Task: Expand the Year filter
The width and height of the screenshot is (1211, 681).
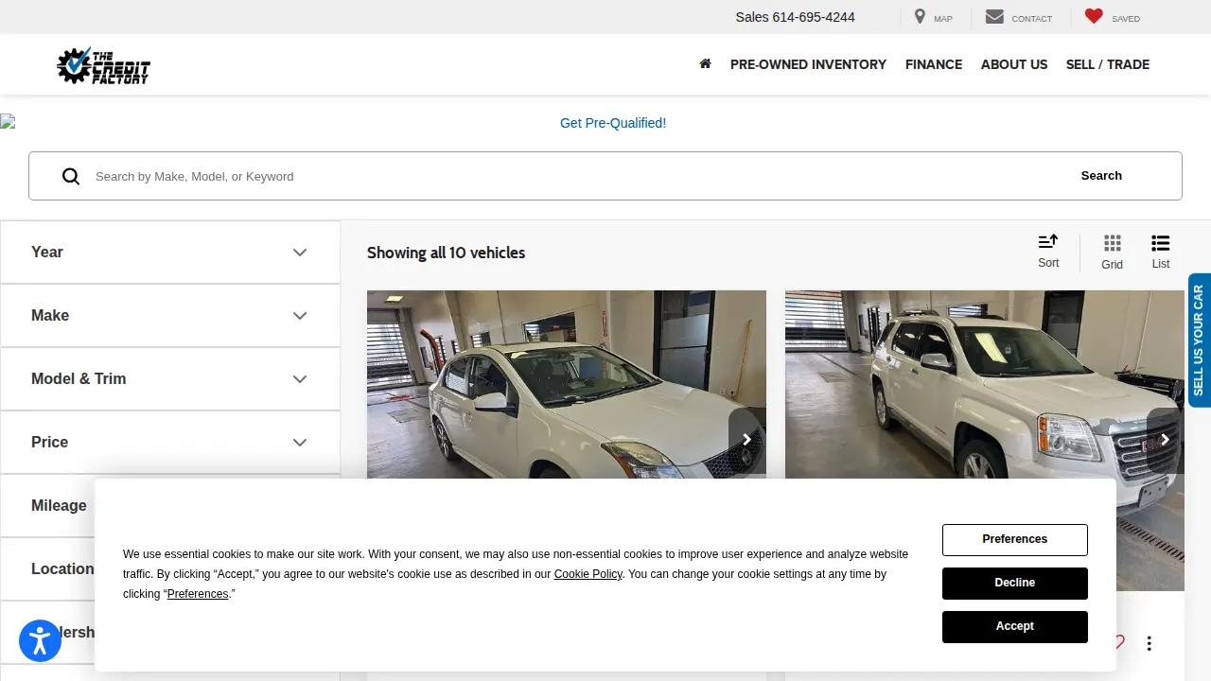Action: (x=170, y=253)
